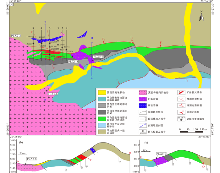Click the blue section endpoint label D

click(92, 38)
